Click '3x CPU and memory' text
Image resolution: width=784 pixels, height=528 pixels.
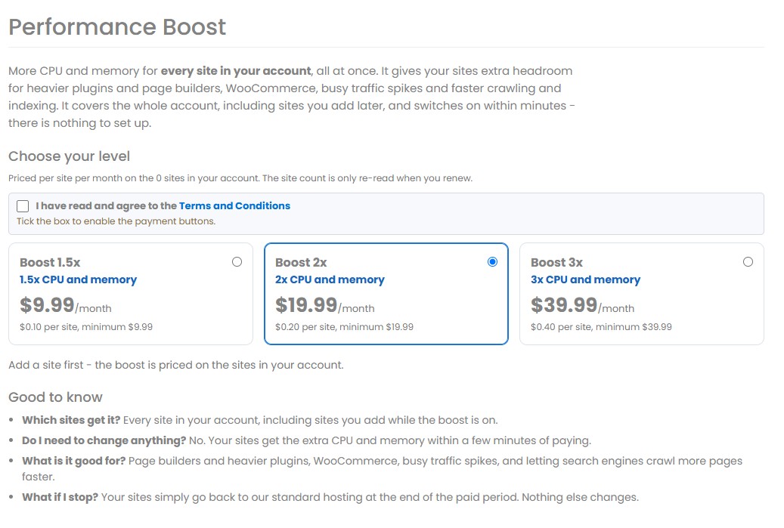click(585, 279)
